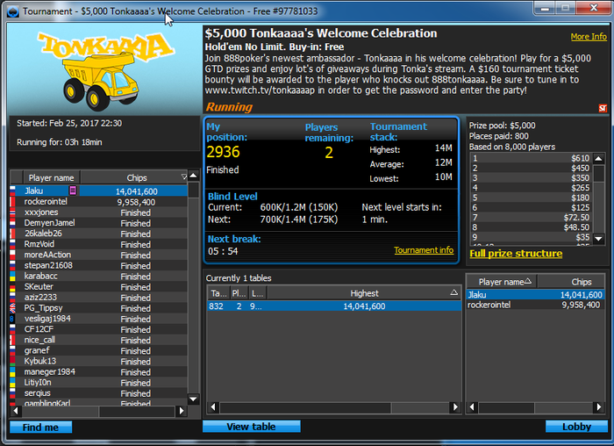Open the More Info link

[x=589, y=37]
